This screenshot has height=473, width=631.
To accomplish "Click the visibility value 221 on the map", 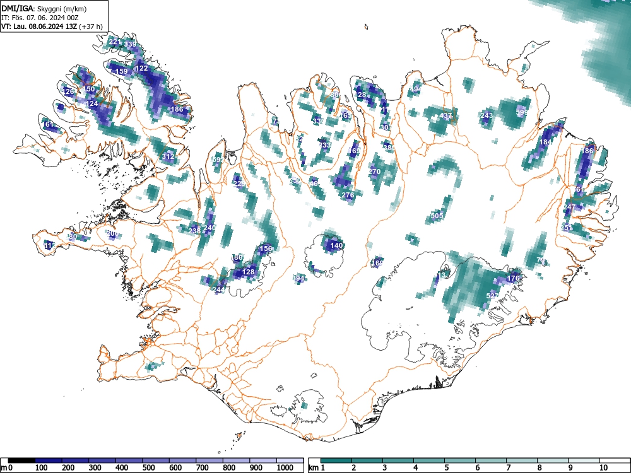I will pos(115,42).
